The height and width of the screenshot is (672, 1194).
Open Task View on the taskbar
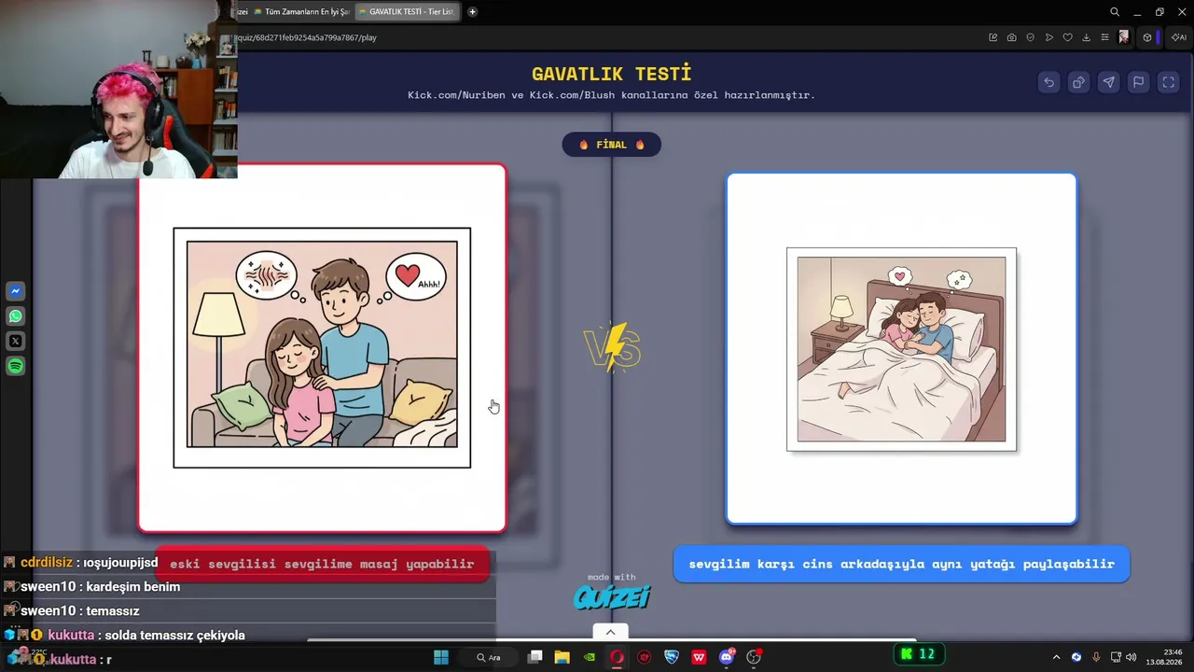click(535, 657)
